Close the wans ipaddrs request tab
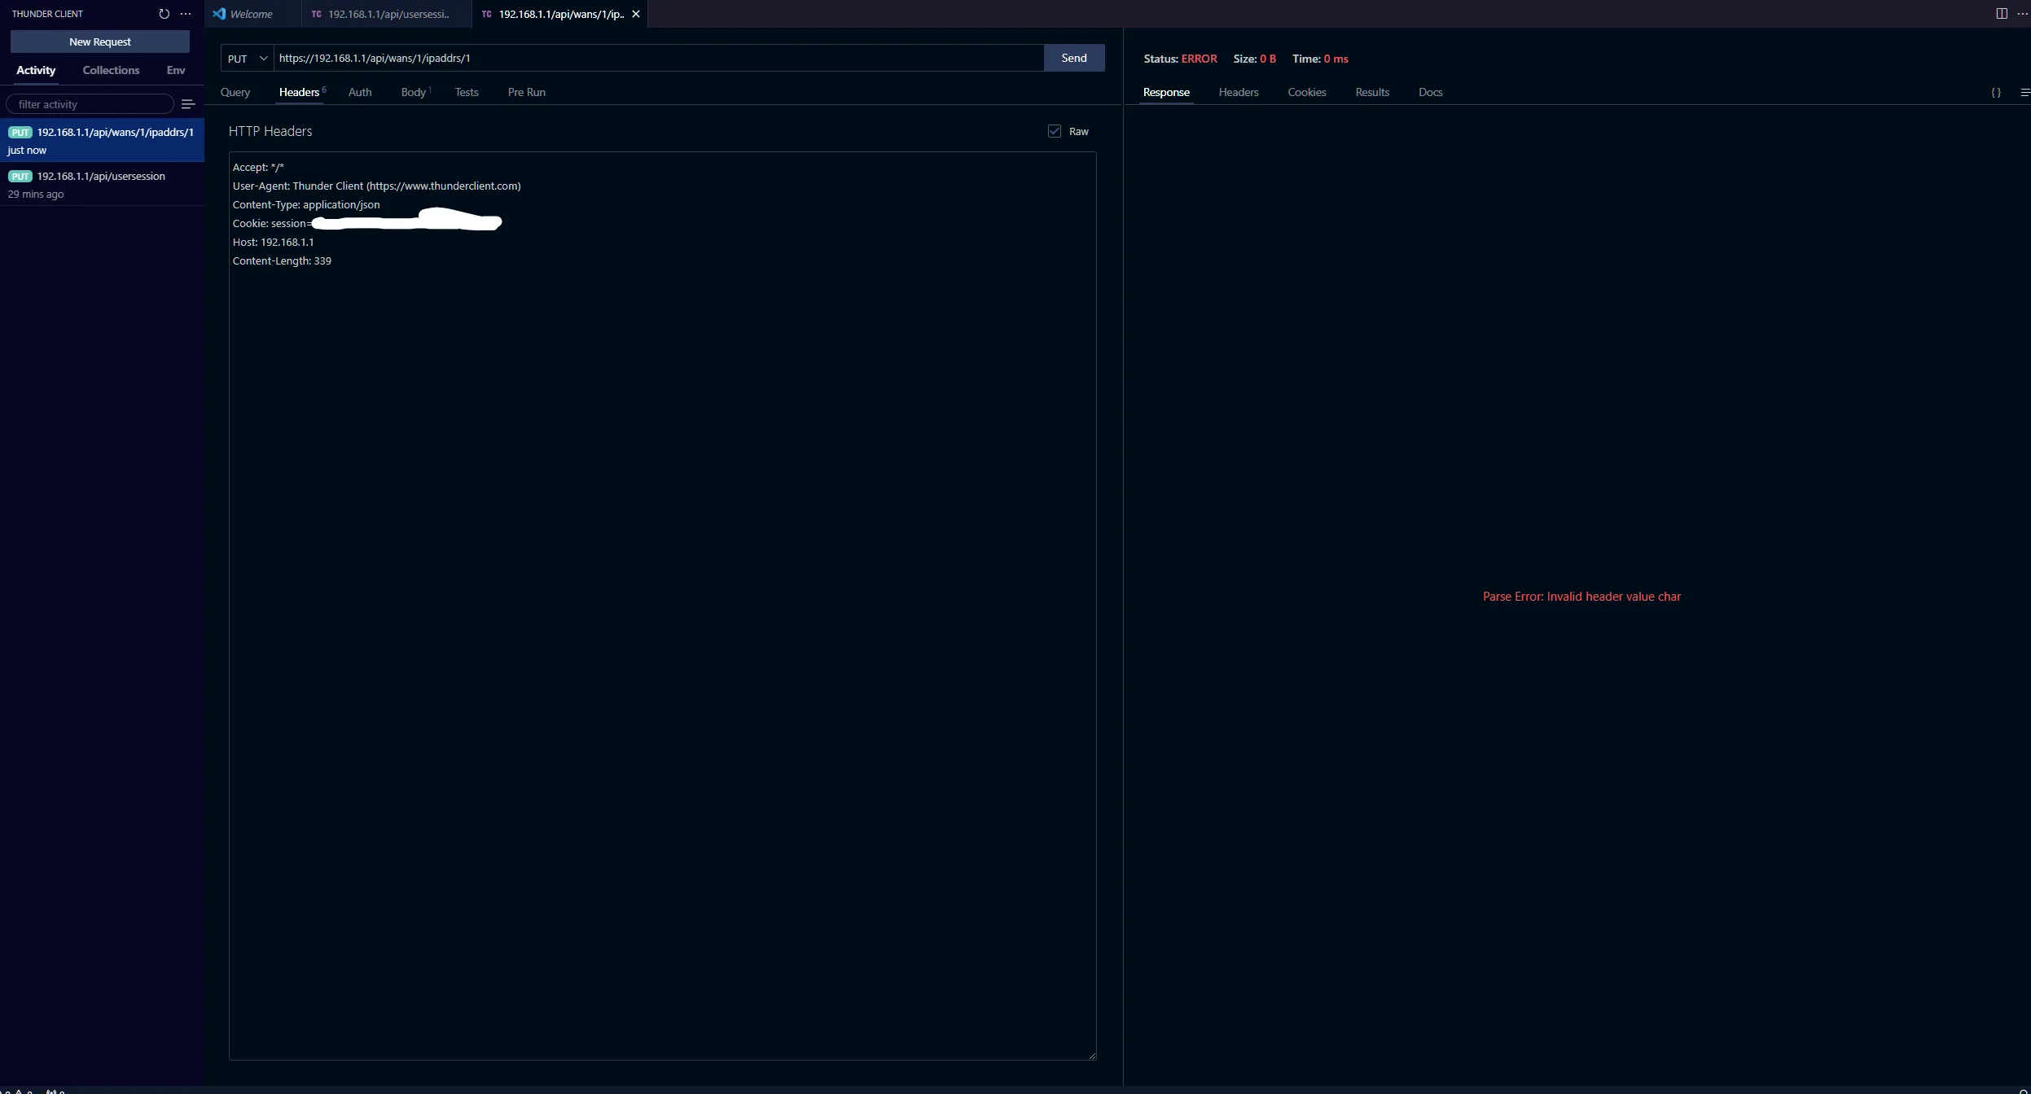 636,14
